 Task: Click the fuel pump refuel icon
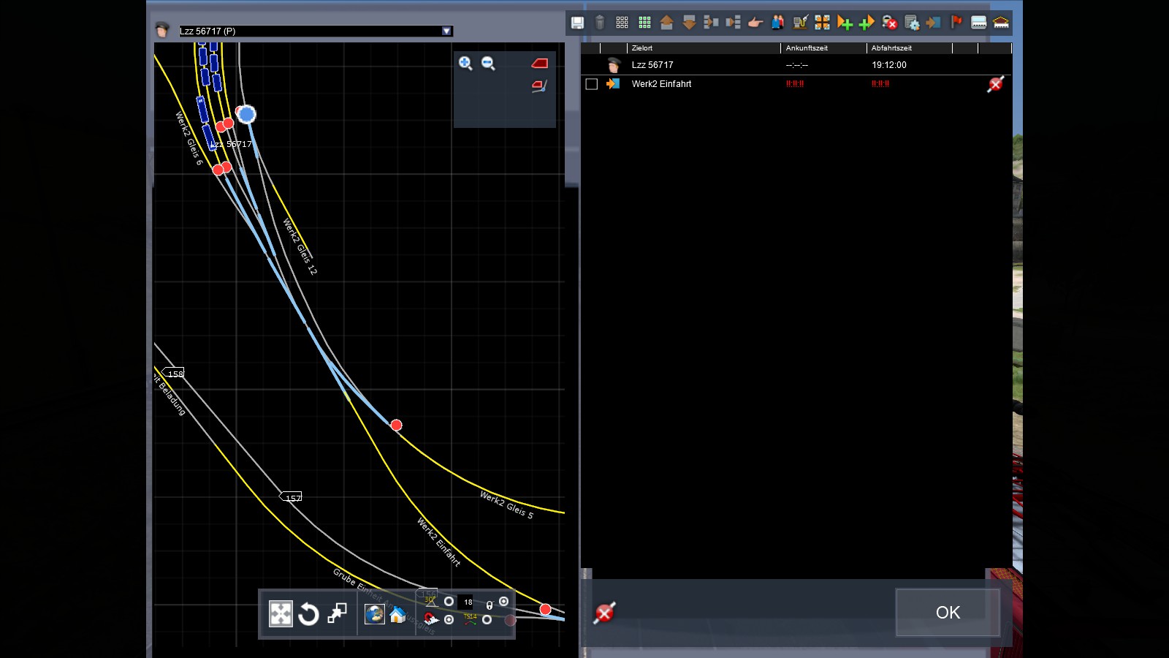pyautogui.click(x=800, y=23)
